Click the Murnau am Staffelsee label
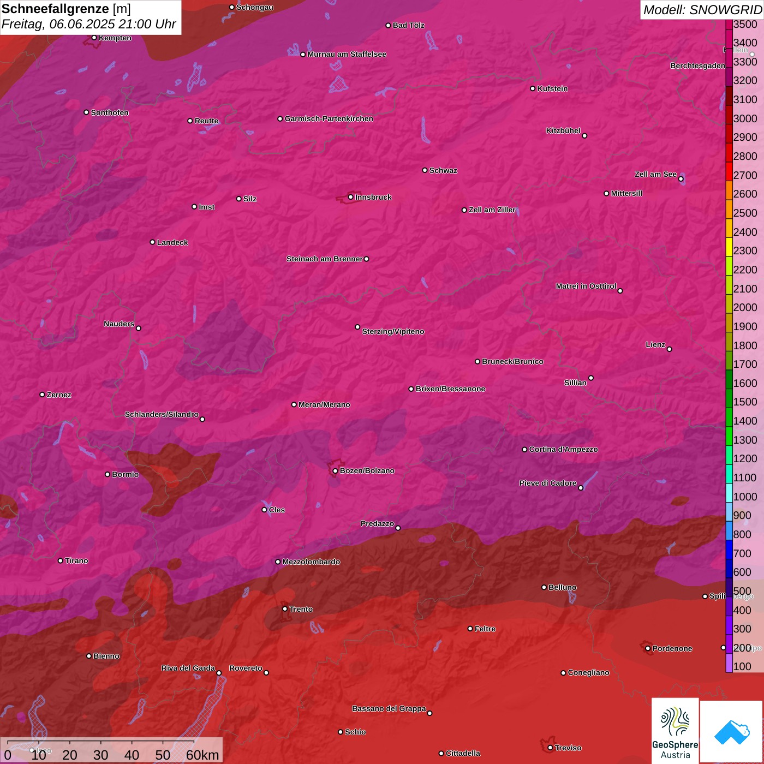The width and height of the screenshot is (764, 764). tap(347, 54)
